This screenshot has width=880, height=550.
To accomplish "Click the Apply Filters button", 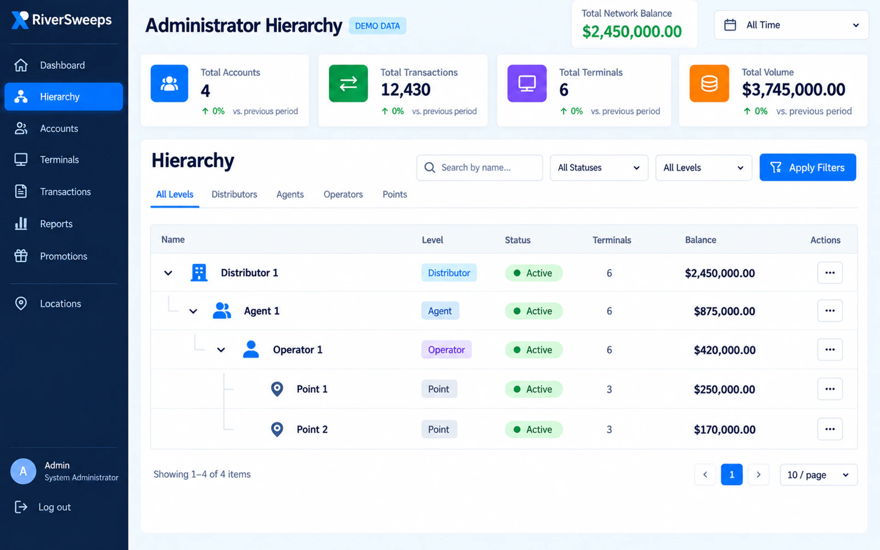I will pos(808,167).
